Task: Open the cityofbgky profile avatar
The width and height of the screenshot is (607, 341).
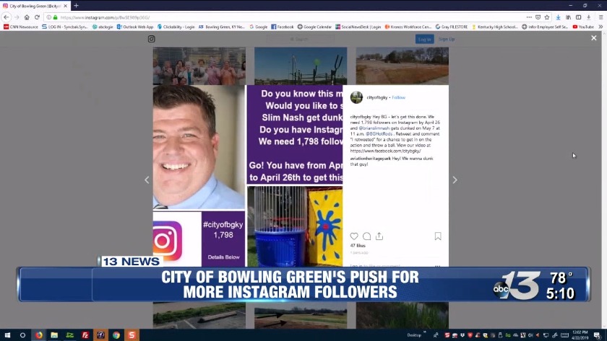Action: click(x=356, y=97)
